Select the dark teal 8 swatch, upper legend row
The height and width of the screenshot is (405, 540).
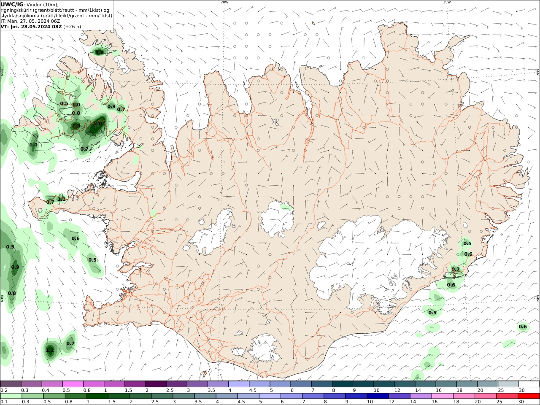coord(343,384)
